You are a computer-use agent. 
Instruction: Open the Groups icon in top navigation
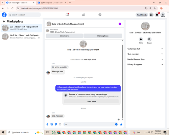pos(100,15)
